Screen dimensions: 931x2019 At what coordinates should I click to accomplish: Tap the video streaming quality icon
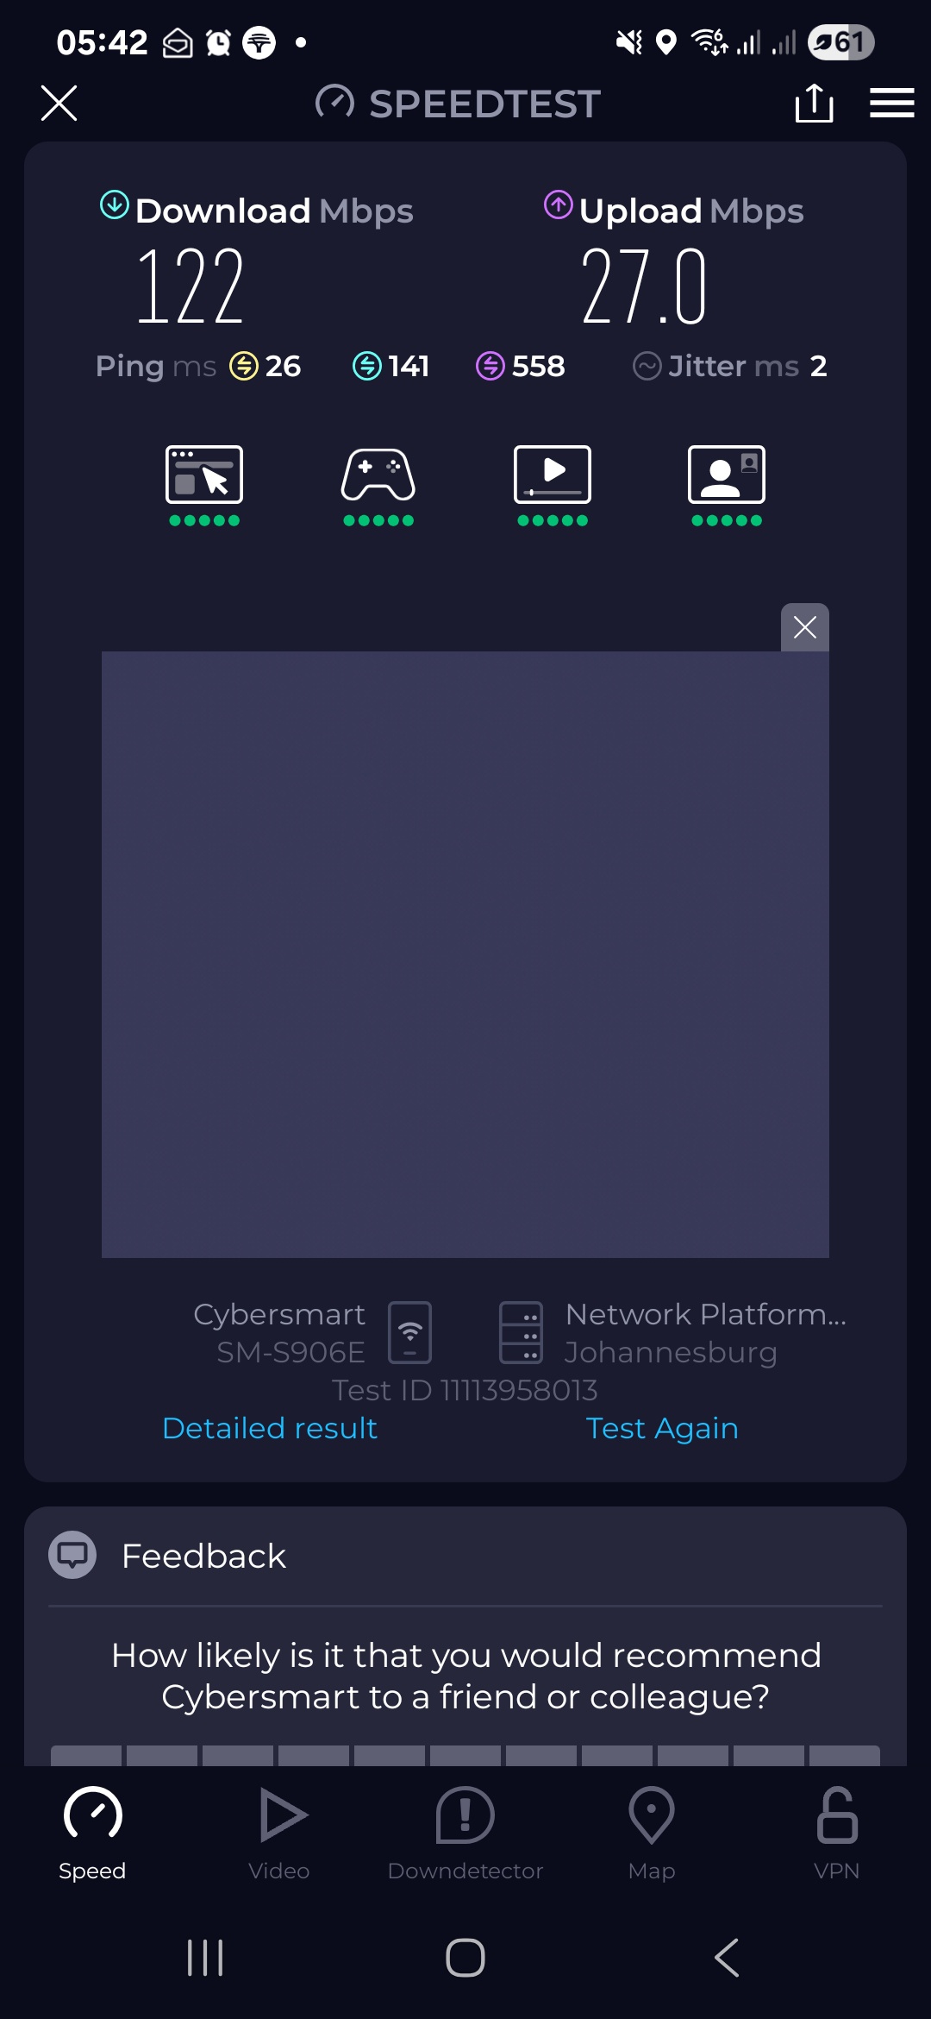(553, 475)
